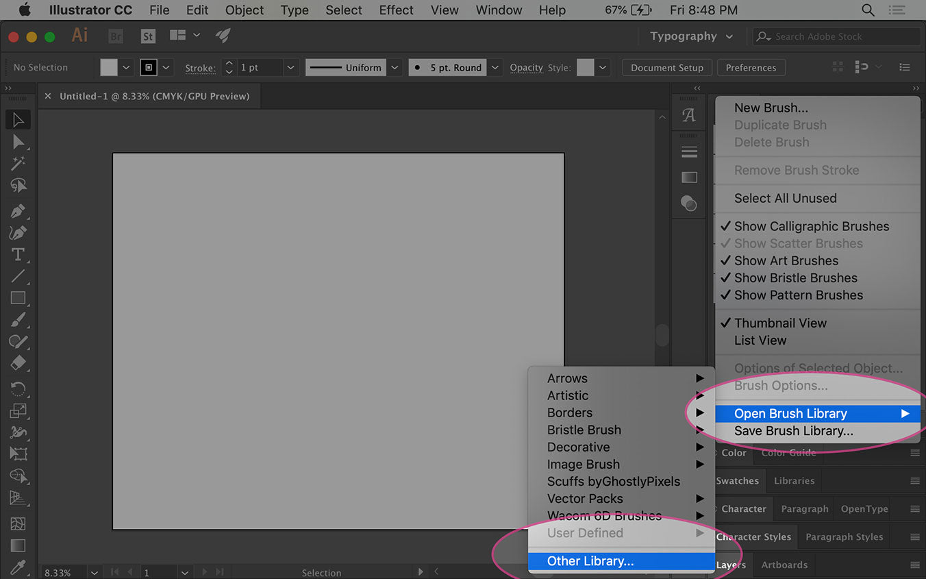Image resolution: width=926 pixels, height=579 pixels.
Task: Open Adobe Stock via St icon
Action: 148,36
